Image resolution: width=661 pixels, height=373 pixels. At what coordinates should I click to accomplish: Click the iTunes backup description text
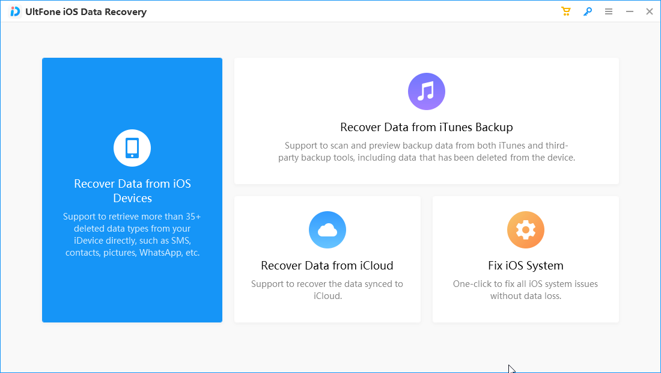[427, 151]
